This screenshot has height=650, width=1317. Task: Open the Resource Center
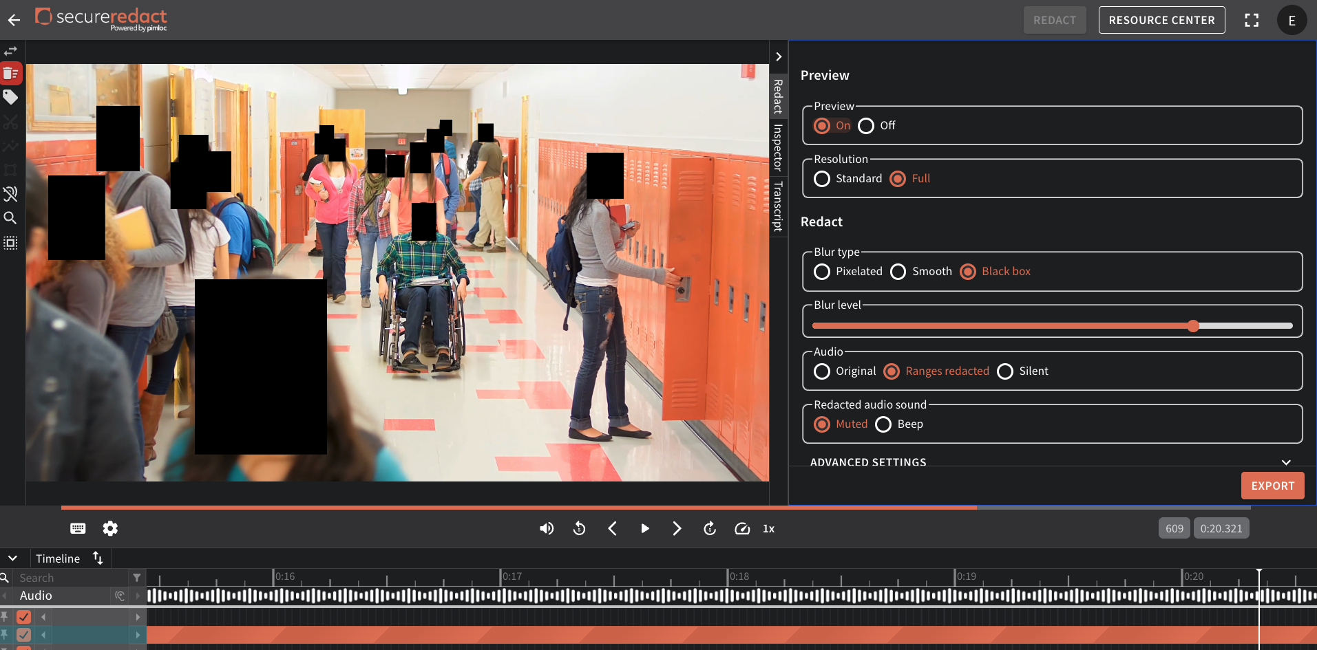pos(1161,20)
